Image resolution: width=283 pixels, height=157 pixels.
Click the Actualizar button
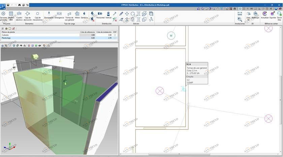(265, 15)
